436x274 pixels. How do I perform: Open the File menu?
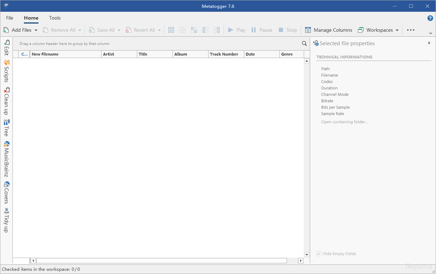tap(10, 18)
